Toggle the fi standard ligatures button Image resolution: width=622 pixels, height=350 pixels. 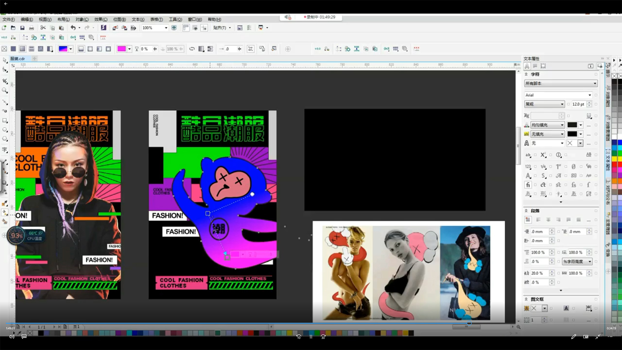(x=528, y=185)
